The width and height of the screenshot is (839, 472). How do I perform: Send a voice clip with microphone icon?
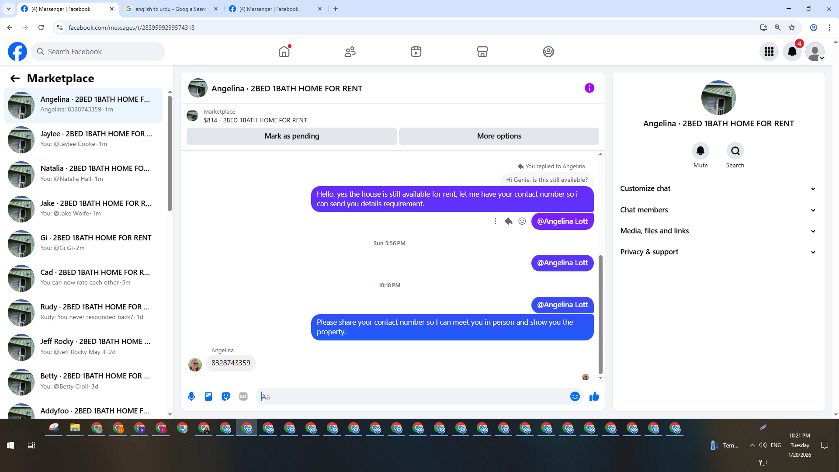[x=191, y=396]
